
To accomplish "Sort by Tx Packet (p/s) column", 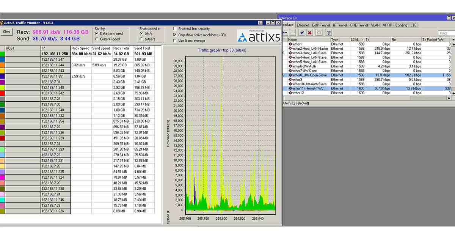I will pyautogui.click(x=436, y=39).
